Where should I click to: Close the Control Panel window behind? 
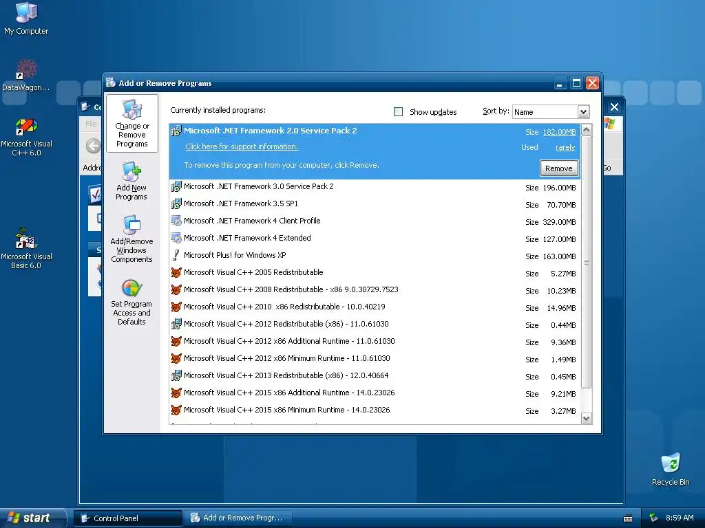pos(614,107)
